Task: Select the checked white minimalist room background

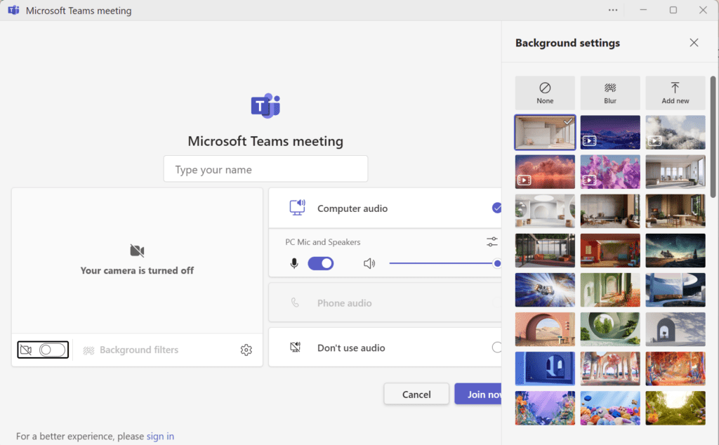Action: click(545, 133)
